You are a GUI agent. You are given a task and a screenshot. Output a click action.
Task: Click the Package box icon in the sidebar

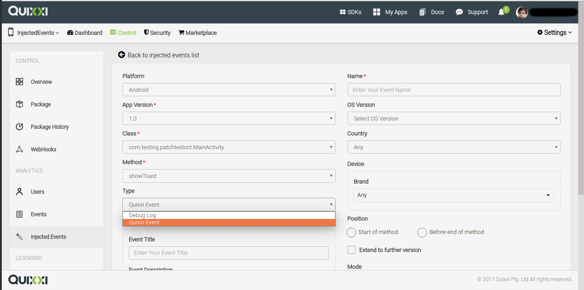pos(19,104)
